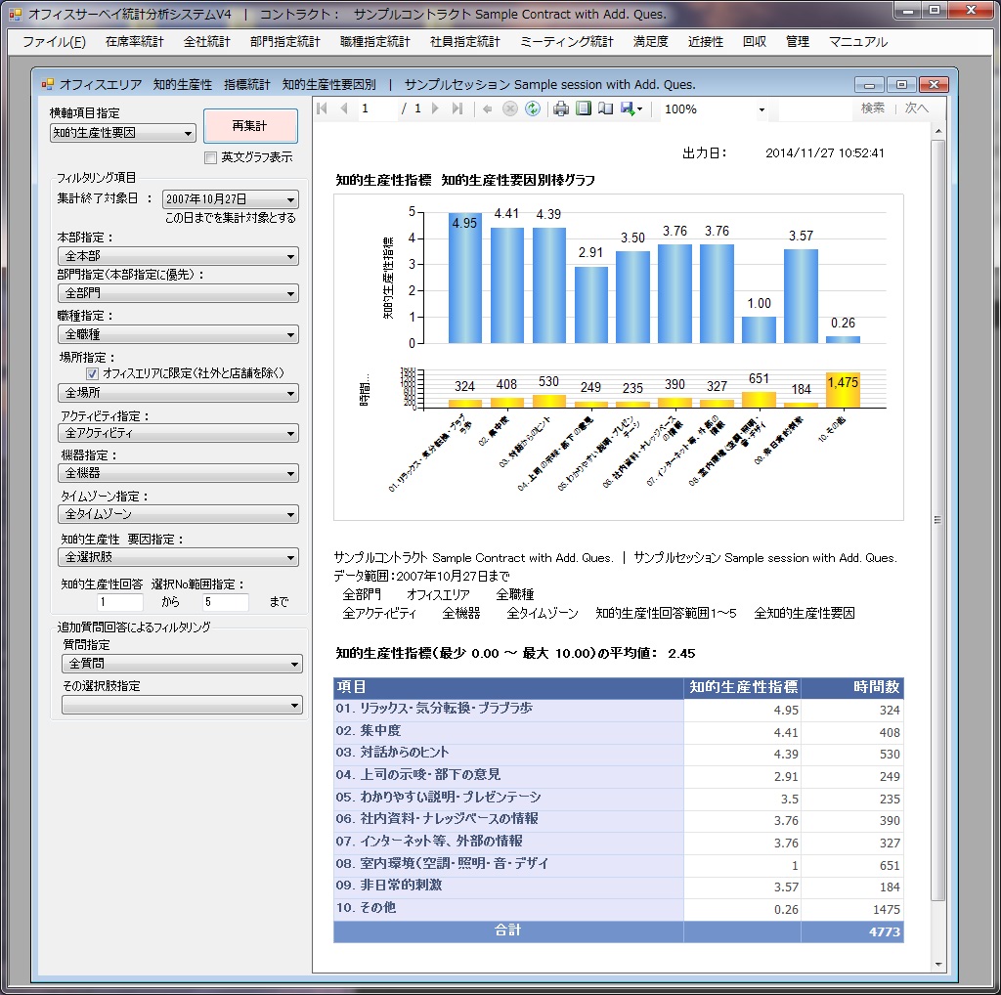
Task: Click table row 09. 非日常的刺激
Action: [618, 887]
